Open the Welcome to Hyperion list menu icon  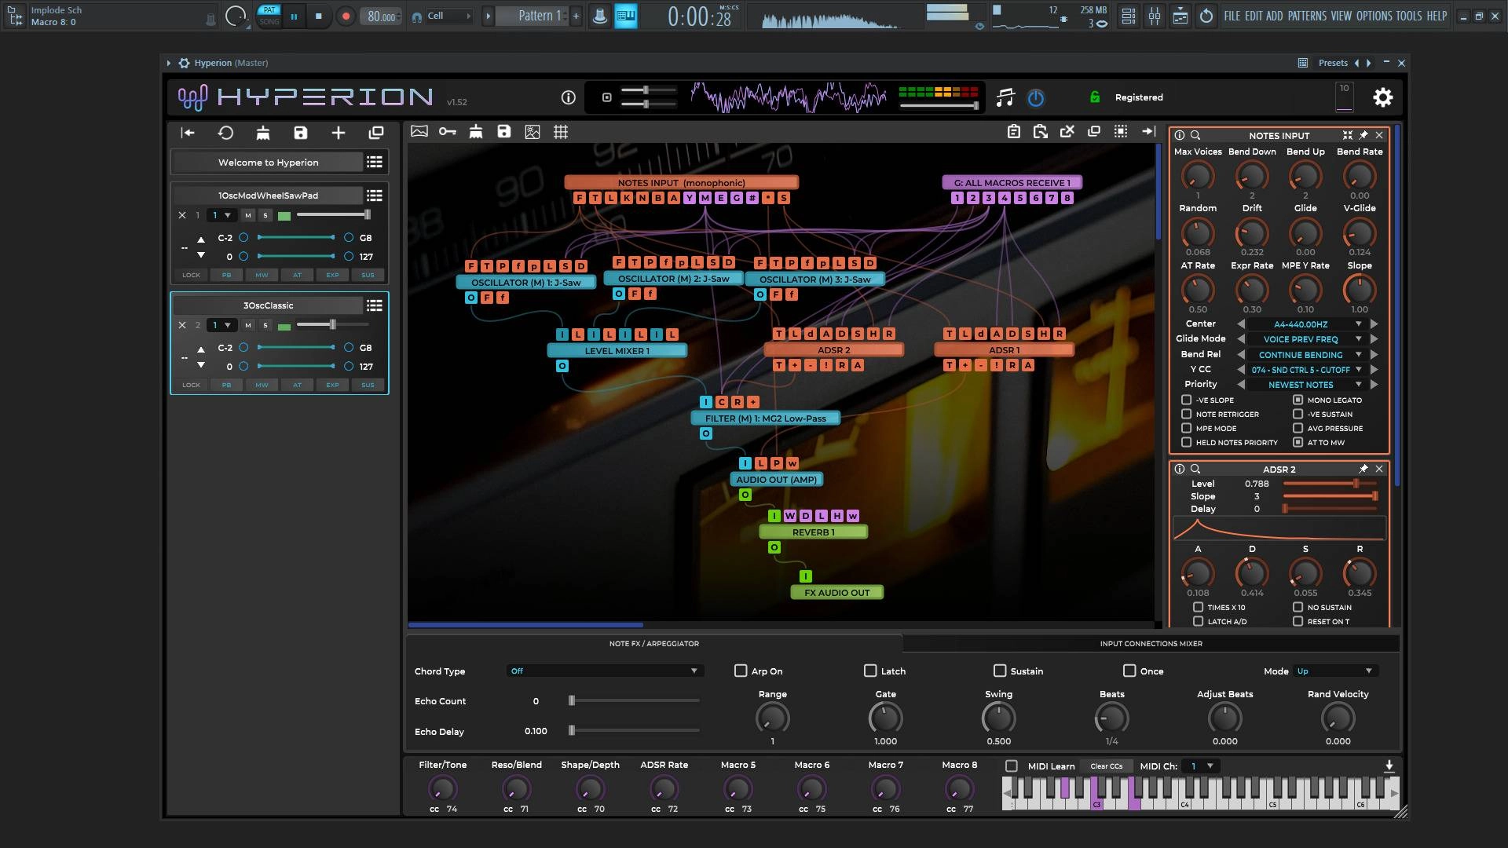[375, 162]
